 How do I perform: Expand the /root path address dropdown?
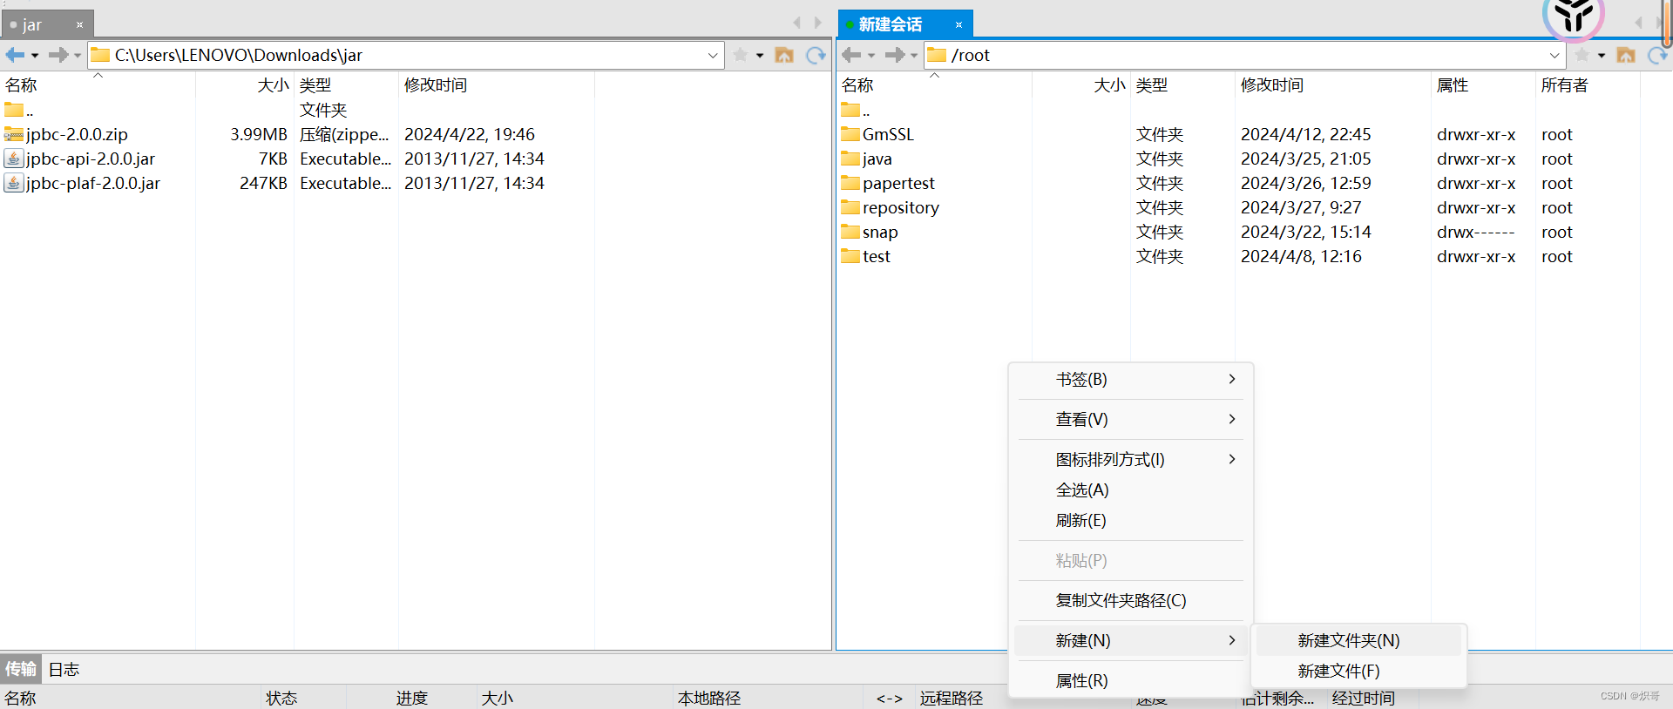pos(1554,55)
